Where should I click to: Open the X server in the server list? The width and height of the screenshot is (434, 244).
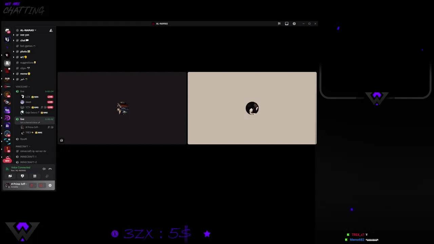pyautogui.click(x=7, y=63)
